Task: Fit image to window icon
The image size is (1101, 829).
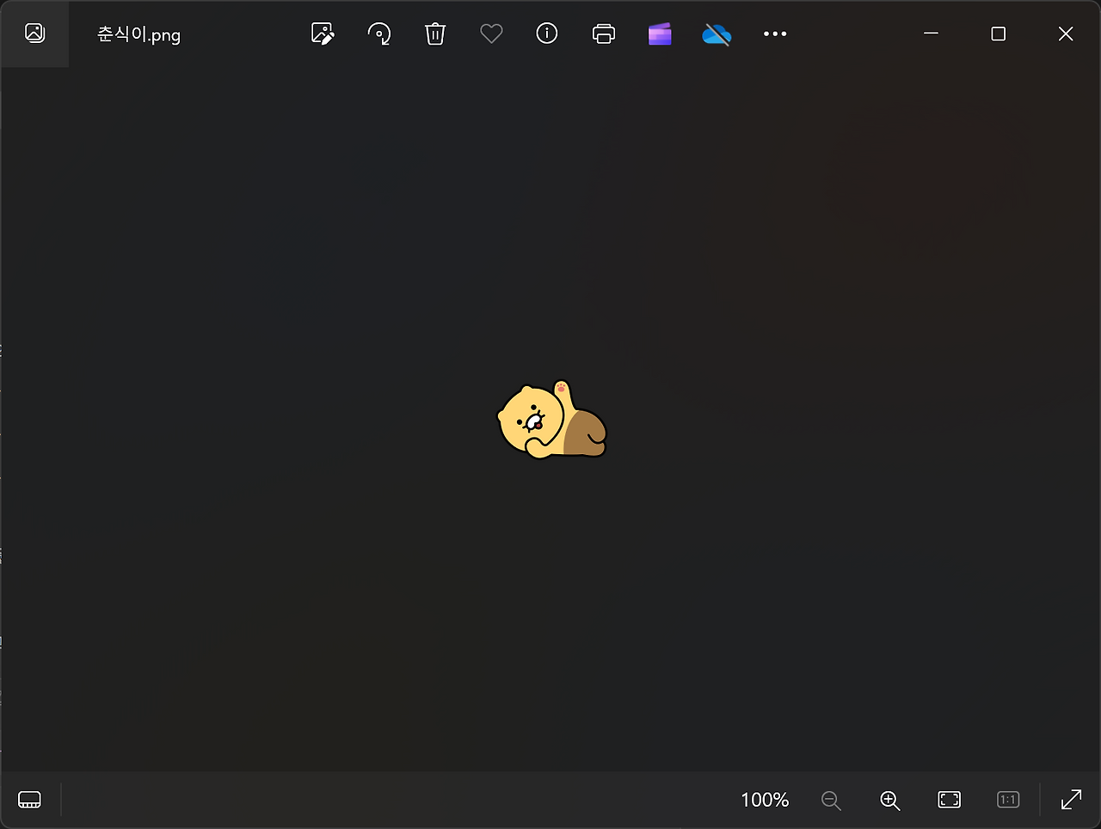Action: tap(949, 800)
